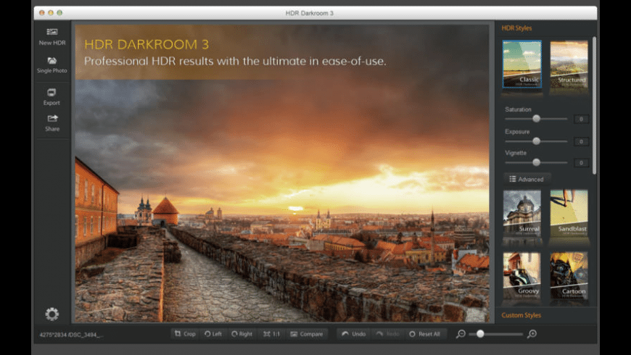Click the Saturation slider handle
The width and height of the screenshot is (631, 355).
(x=536, y=119)
